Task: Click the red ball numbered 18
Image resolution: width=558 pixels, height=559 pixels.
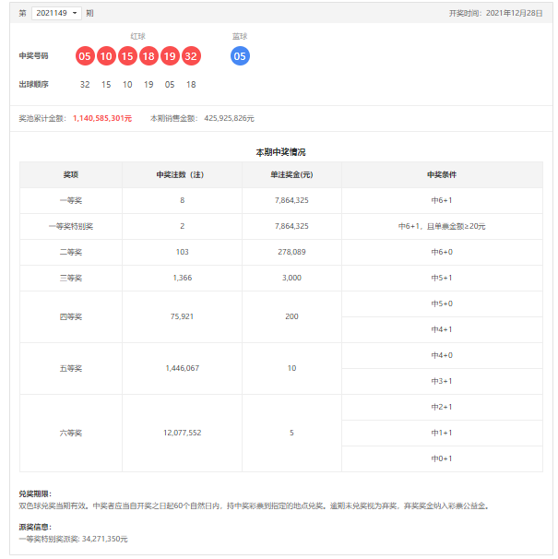Action: (x=148, y=56)
